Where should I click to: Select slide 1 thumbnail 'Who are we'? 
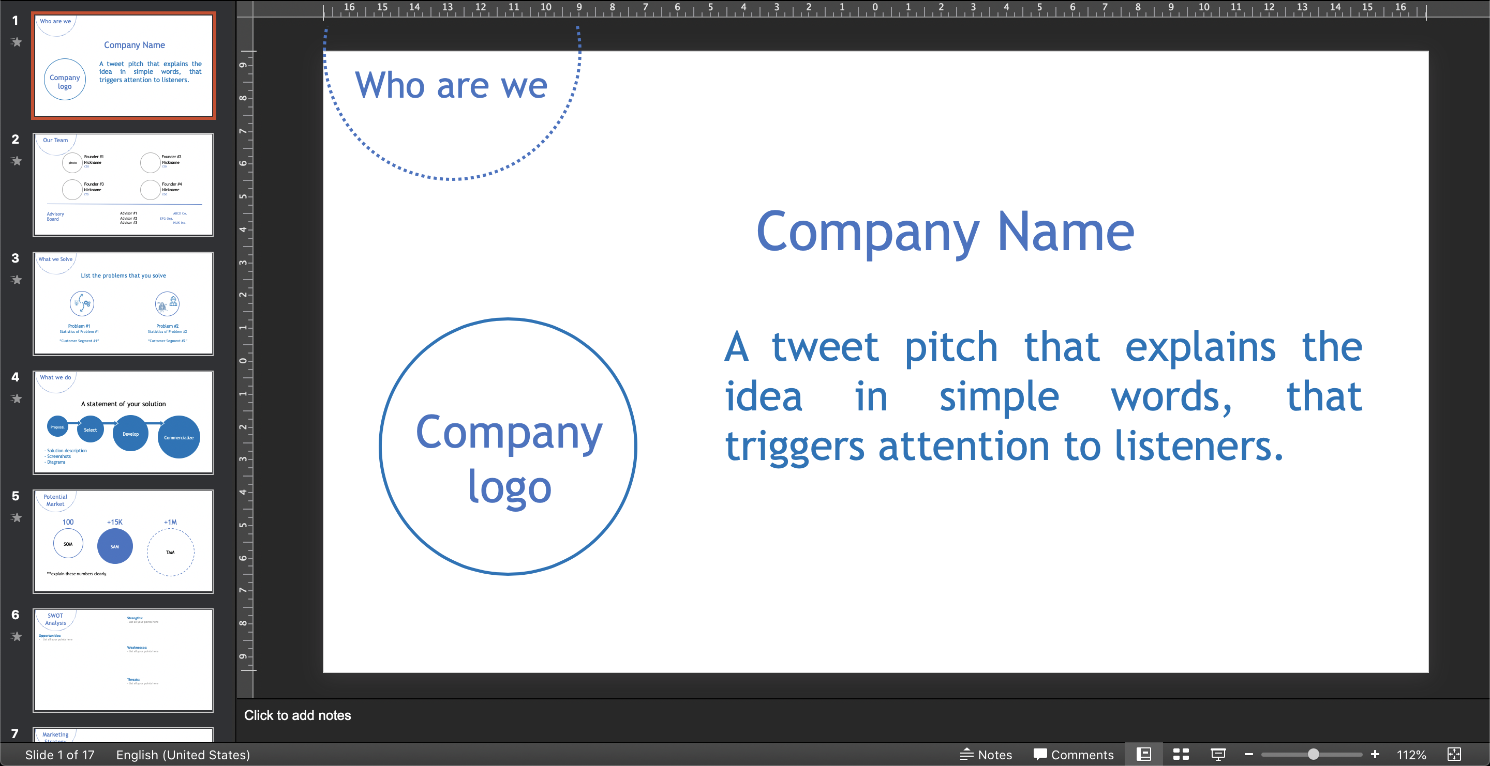[123, 65]
